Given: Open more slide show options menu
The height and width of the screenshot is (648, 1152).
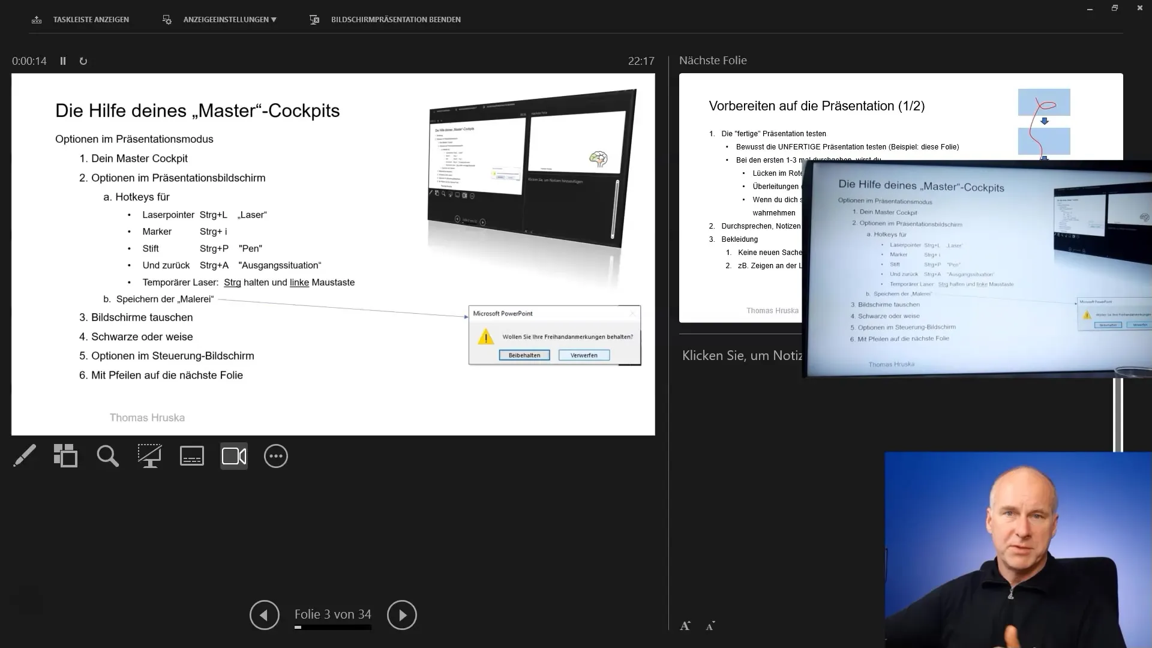Looking at the screenshot, I should click(x=276, y=456).
